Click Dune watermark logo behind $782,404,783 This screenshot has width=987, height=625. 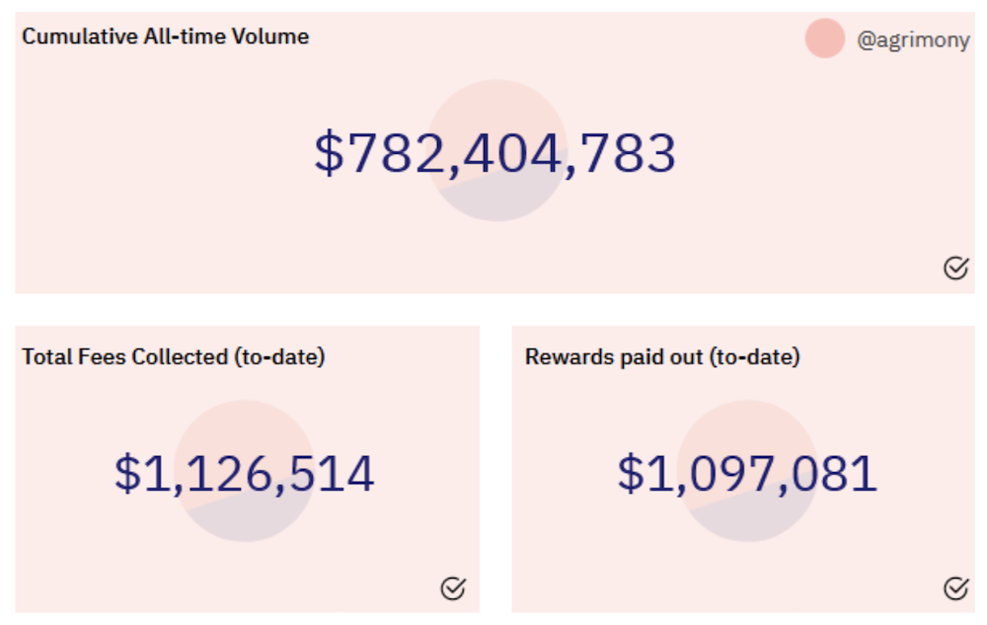pos(497,150)
